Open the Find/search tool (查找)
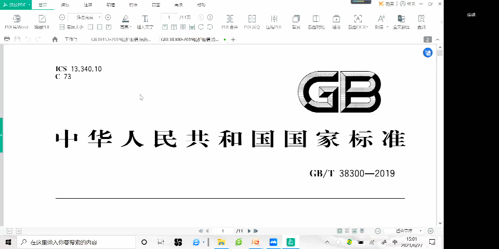Screen dimensions: 499x249 [x=422, y=22]
